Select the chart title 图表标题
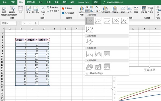161x101 pixels. coord(149,70)
